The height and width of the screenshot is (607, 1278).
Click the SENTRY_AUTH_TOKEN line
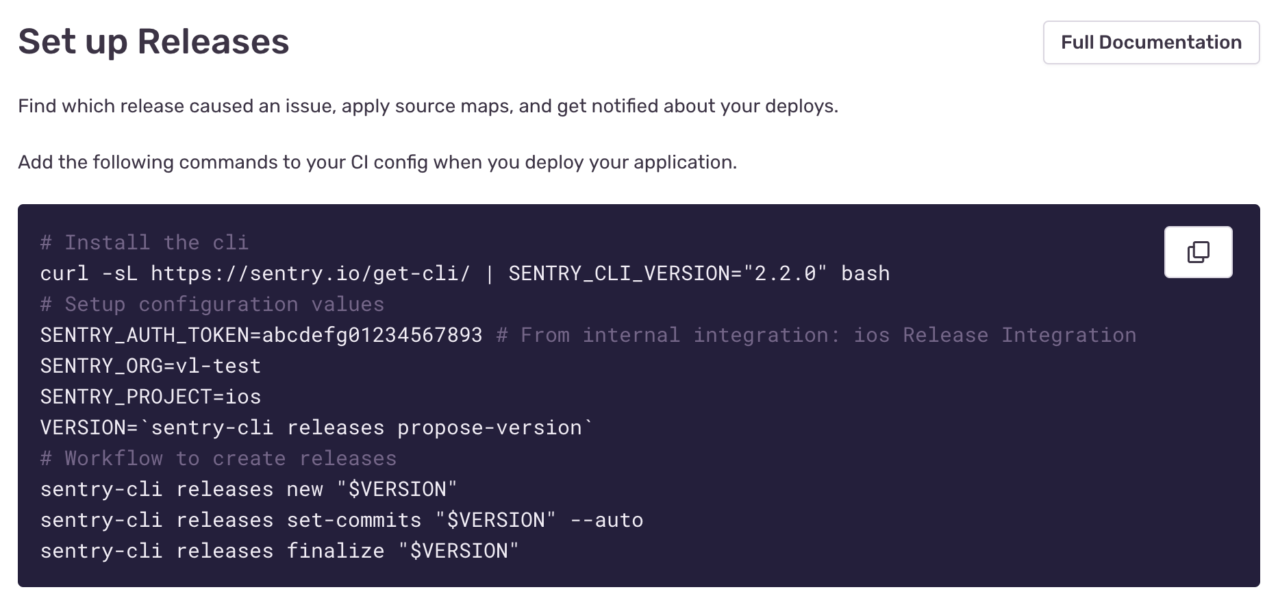(260, 334)
